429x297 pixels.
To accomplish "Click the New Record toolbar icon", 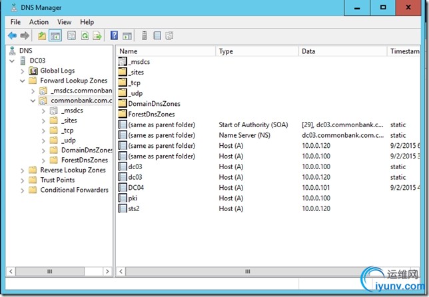I will [x=157, y=35].
